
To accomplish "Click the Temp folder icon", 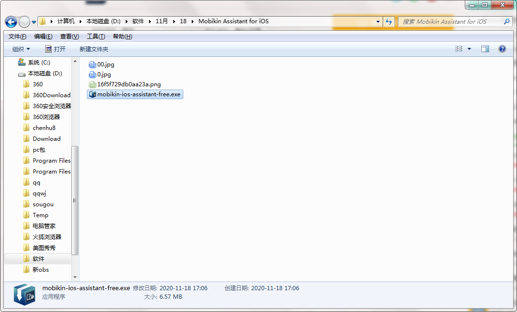I will pos(27,215).
